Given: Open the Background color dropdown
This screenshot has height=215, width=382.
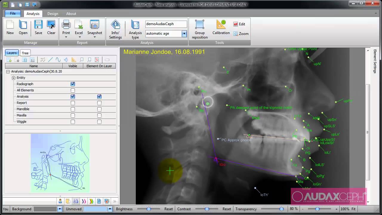Looking at the screenshot, I should 60,209.
